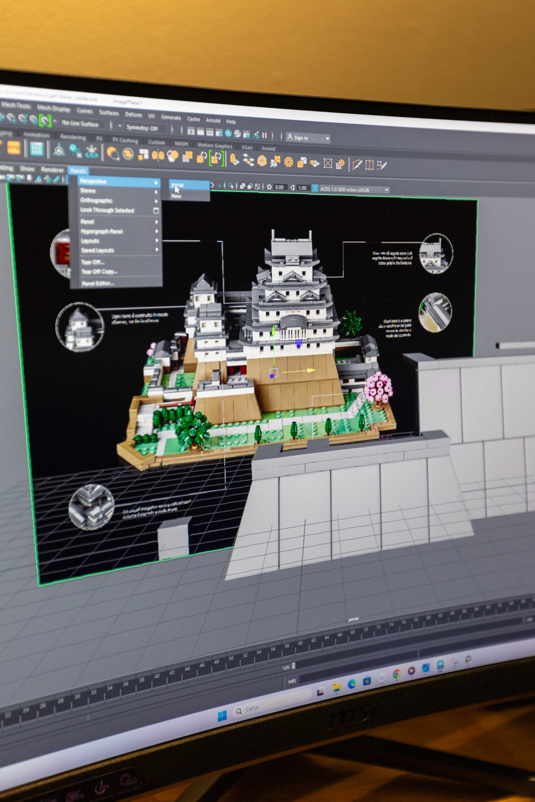Toggle the view transform button beside ACES
Viewport: 535px width, 802px height.
315,188
